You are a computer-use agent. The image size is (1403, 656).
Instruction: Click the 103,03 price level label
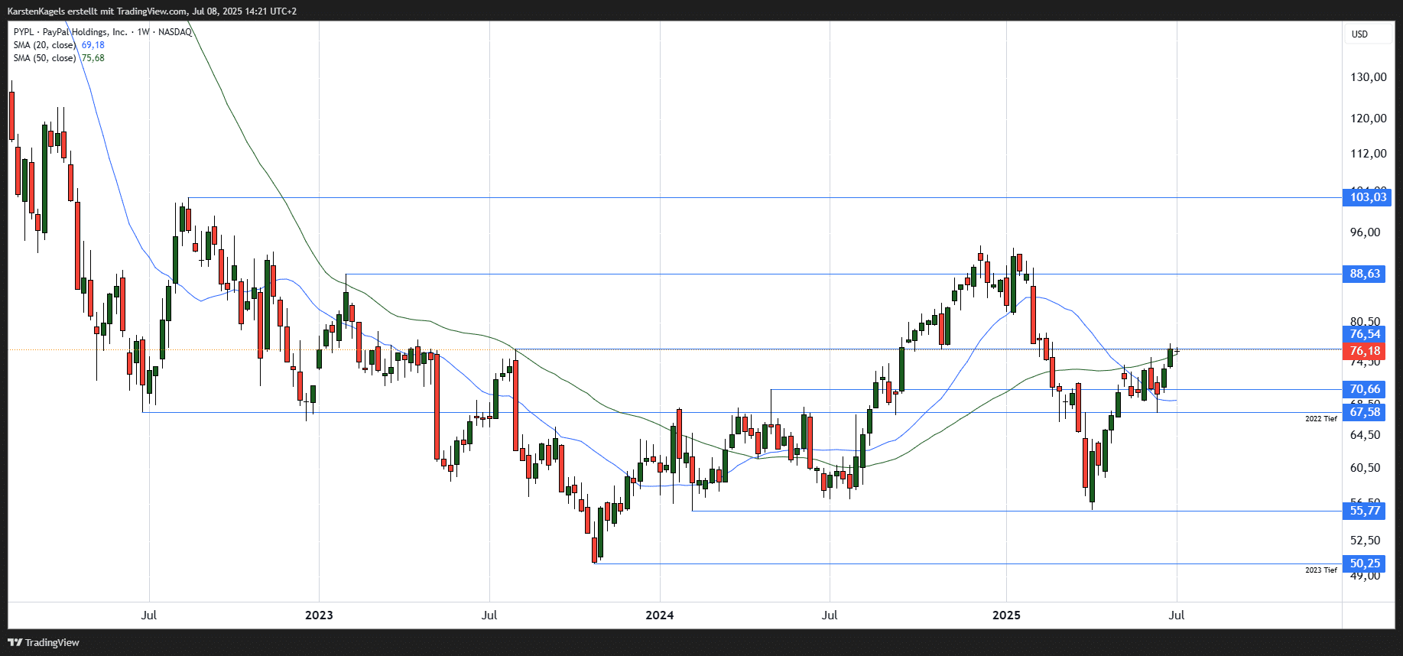coord(1366,197)
